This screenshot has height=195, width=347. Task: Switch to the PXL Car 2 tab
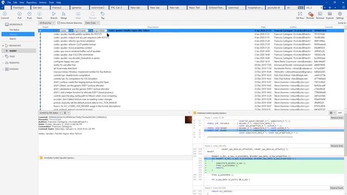point(119,8)
